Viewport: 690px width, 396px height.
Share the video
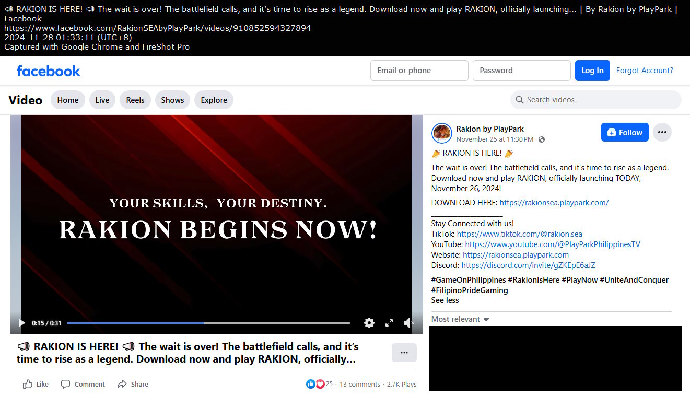pos(133,384)
